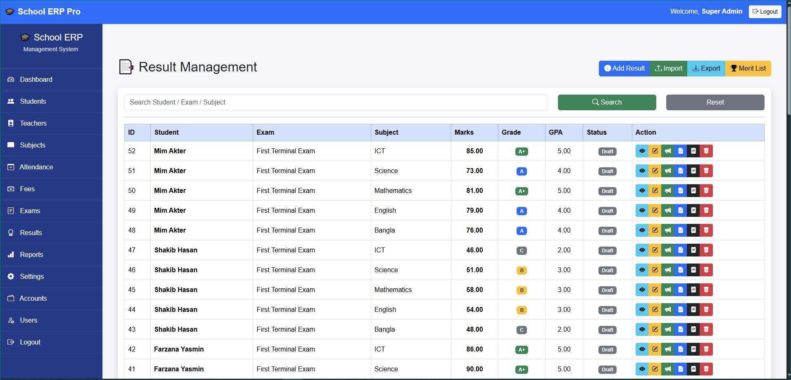791x380 pixels.
Task: Open blue document icon for result ID 49
Action: (680, 211)
